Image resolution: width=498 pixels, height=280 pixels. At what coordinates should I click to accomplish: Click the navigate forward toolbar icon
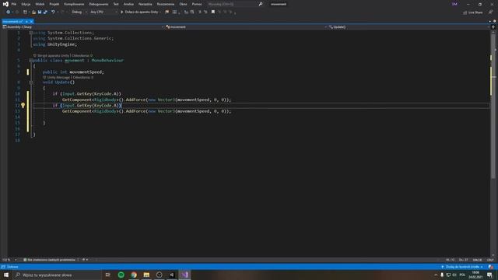17,12
